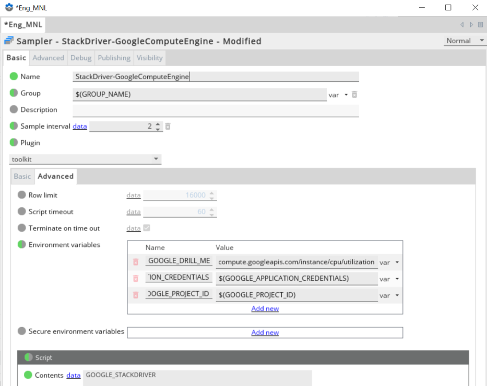Edit the compute.googleapis.com value field
Image resolution: width=487 pixels, height=386 pixels.
[296, 262]
